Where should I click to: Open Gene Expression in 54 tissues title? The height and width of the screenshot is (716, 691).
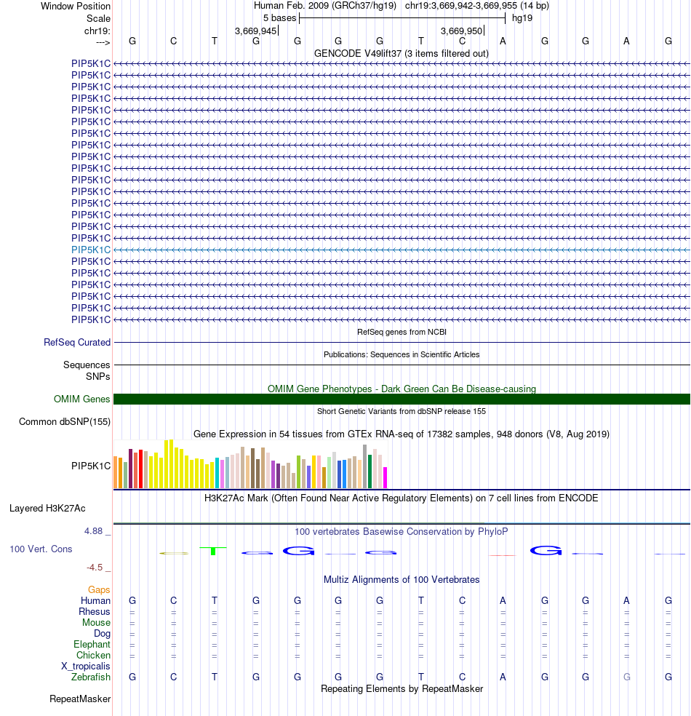click(402, 434)
